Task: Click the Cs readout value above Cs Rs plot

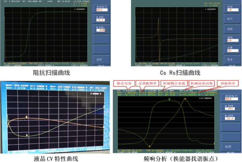Action: pyautogui.click(x=213, y=3)
